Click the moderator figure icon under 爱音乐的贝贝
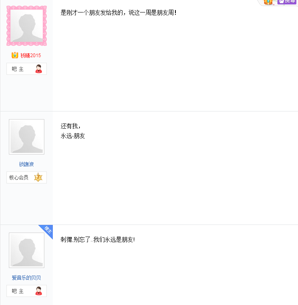Viewport: 298px width, 305px height. click(x=39, y=291)
